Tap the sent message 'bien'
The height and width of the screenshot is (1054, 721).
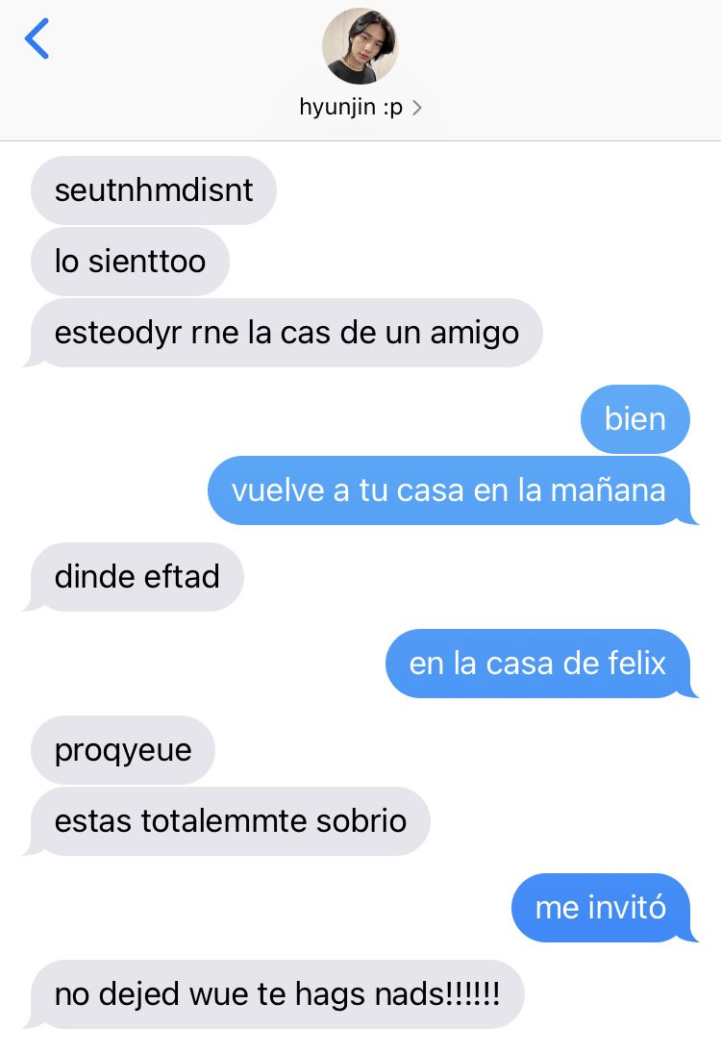tap(635, 418)
